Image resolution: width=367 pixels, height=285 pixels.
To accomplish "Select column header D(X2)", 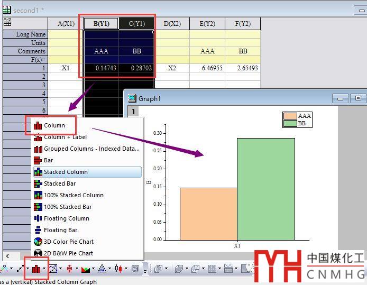I will point(172,24).
